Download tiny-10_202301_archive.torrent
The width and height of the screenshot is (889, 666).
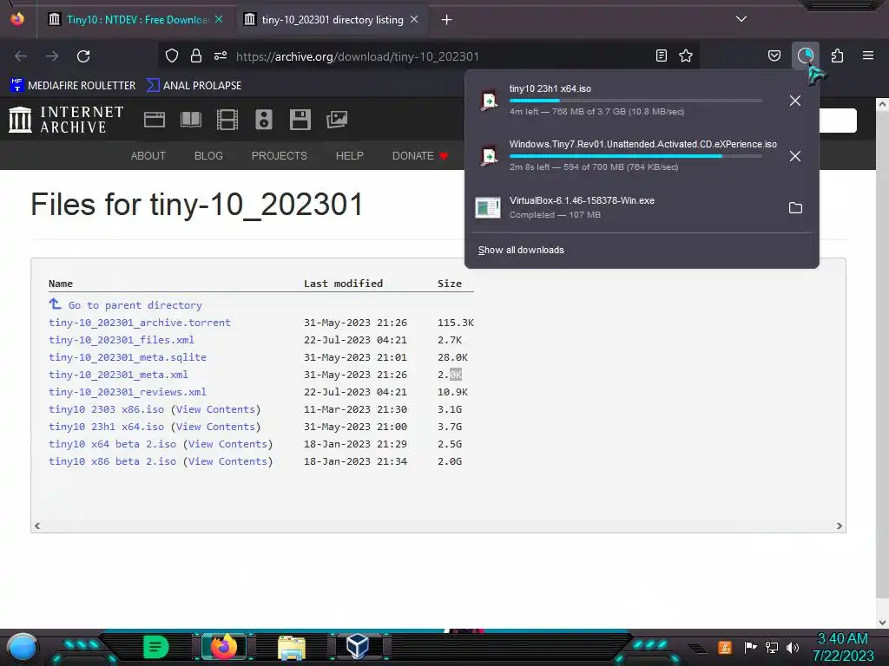coord(140,323)
